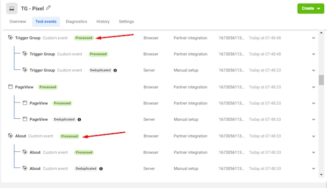Open the Overview tab
This screenshot has width=327, height=188.
click(x=18, y=22)
